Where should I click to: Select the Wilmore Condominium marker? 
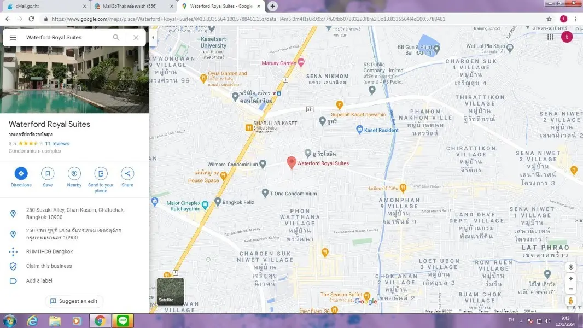(263, 164)
